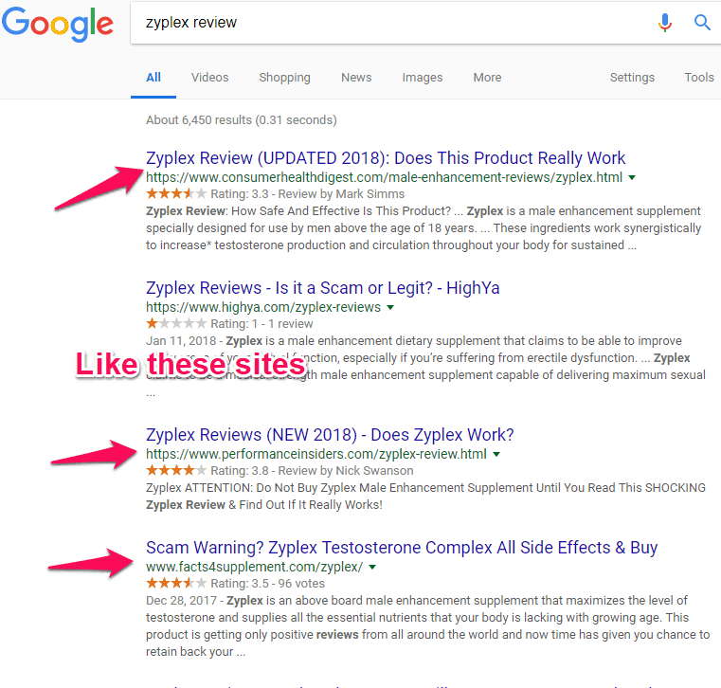
Task: Open 'Zyplex Review (UPDATED 2018)' result link
Action: coord(386,157)
